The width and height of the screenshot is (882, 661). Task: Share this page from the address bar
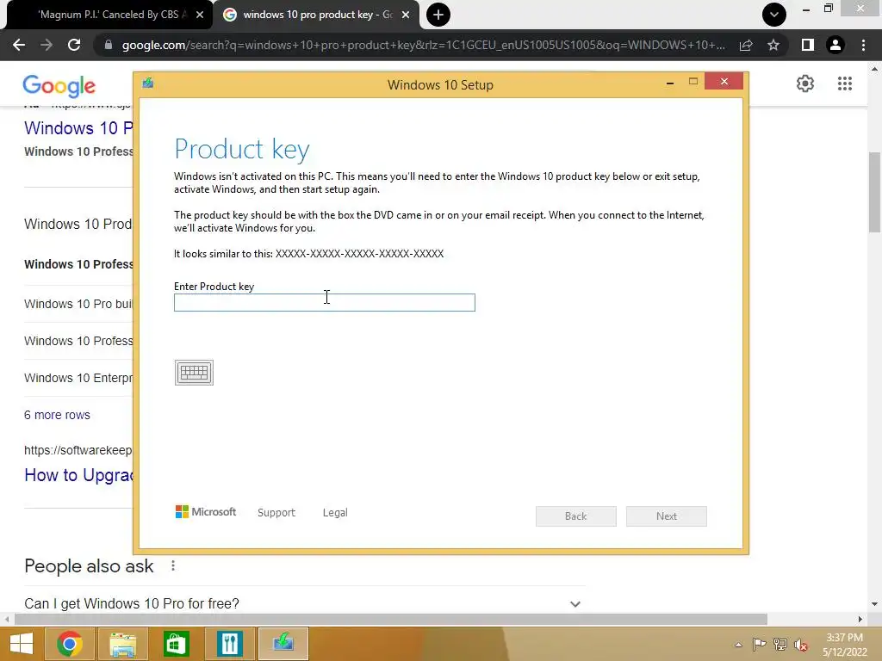tap(746, 45)
